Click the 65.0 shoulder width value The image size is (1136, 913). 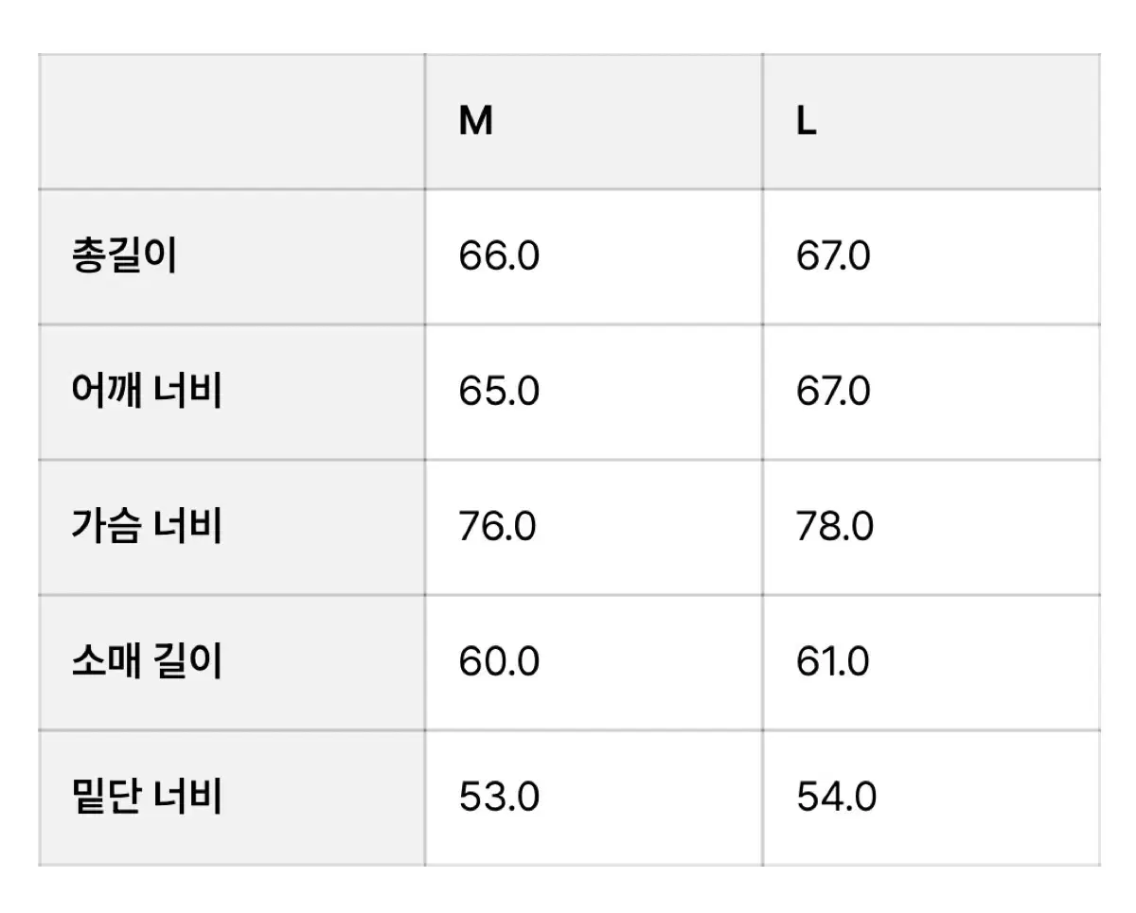click(499, 392)
